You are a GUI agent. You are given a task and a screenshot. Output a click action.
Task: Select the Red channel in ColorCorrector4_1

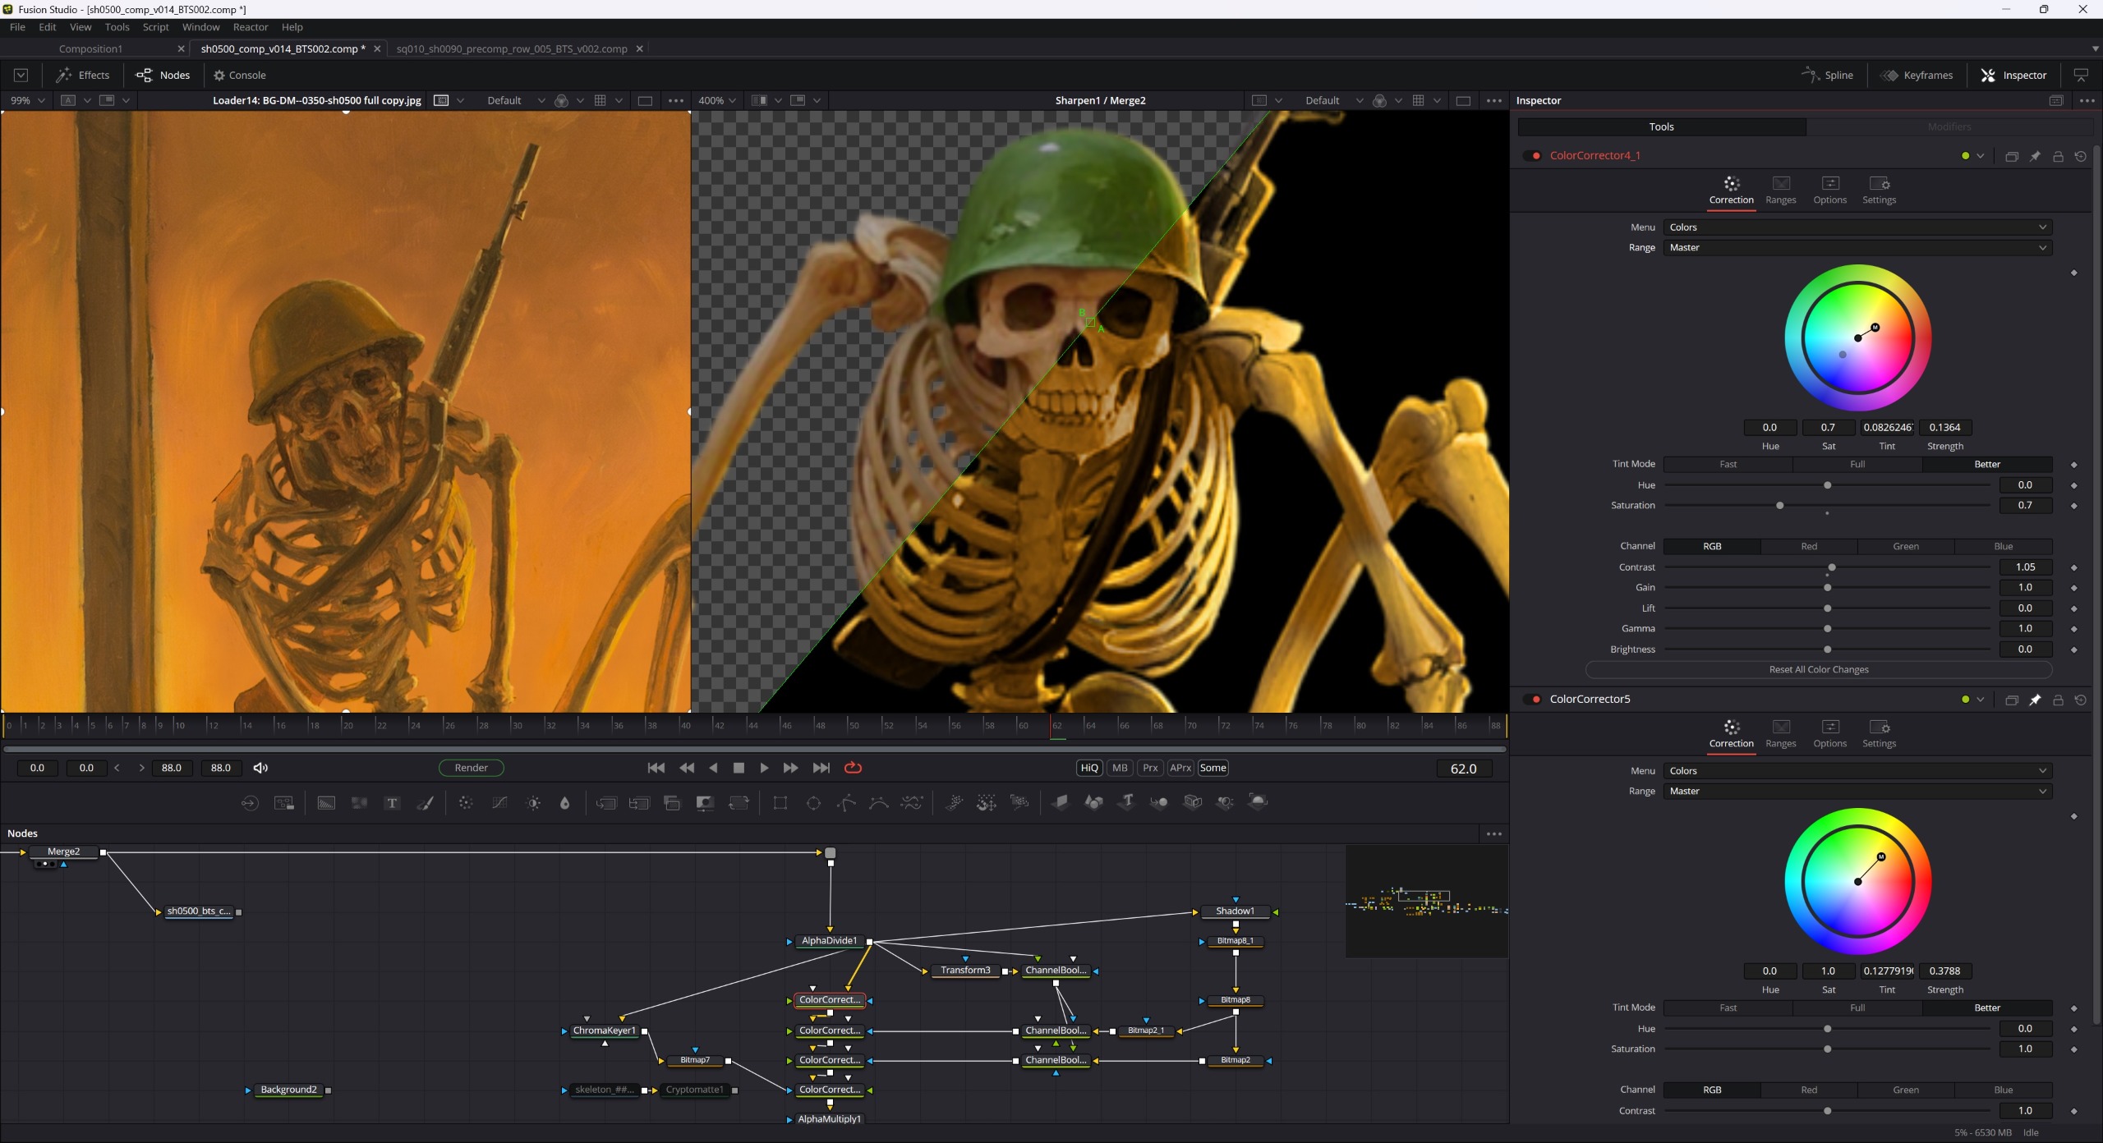point(1809,547)
